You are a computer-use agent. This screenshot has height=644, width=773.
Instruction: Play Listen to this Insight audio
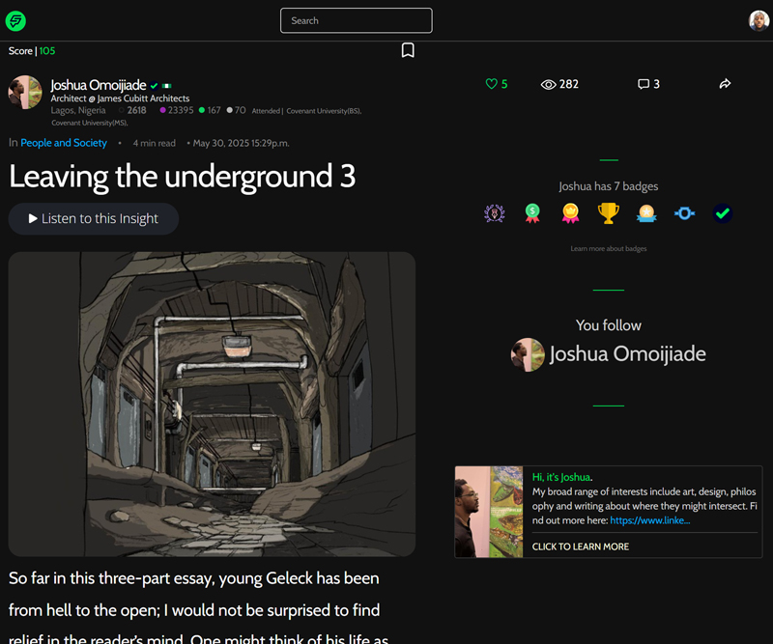pos(94,219)
